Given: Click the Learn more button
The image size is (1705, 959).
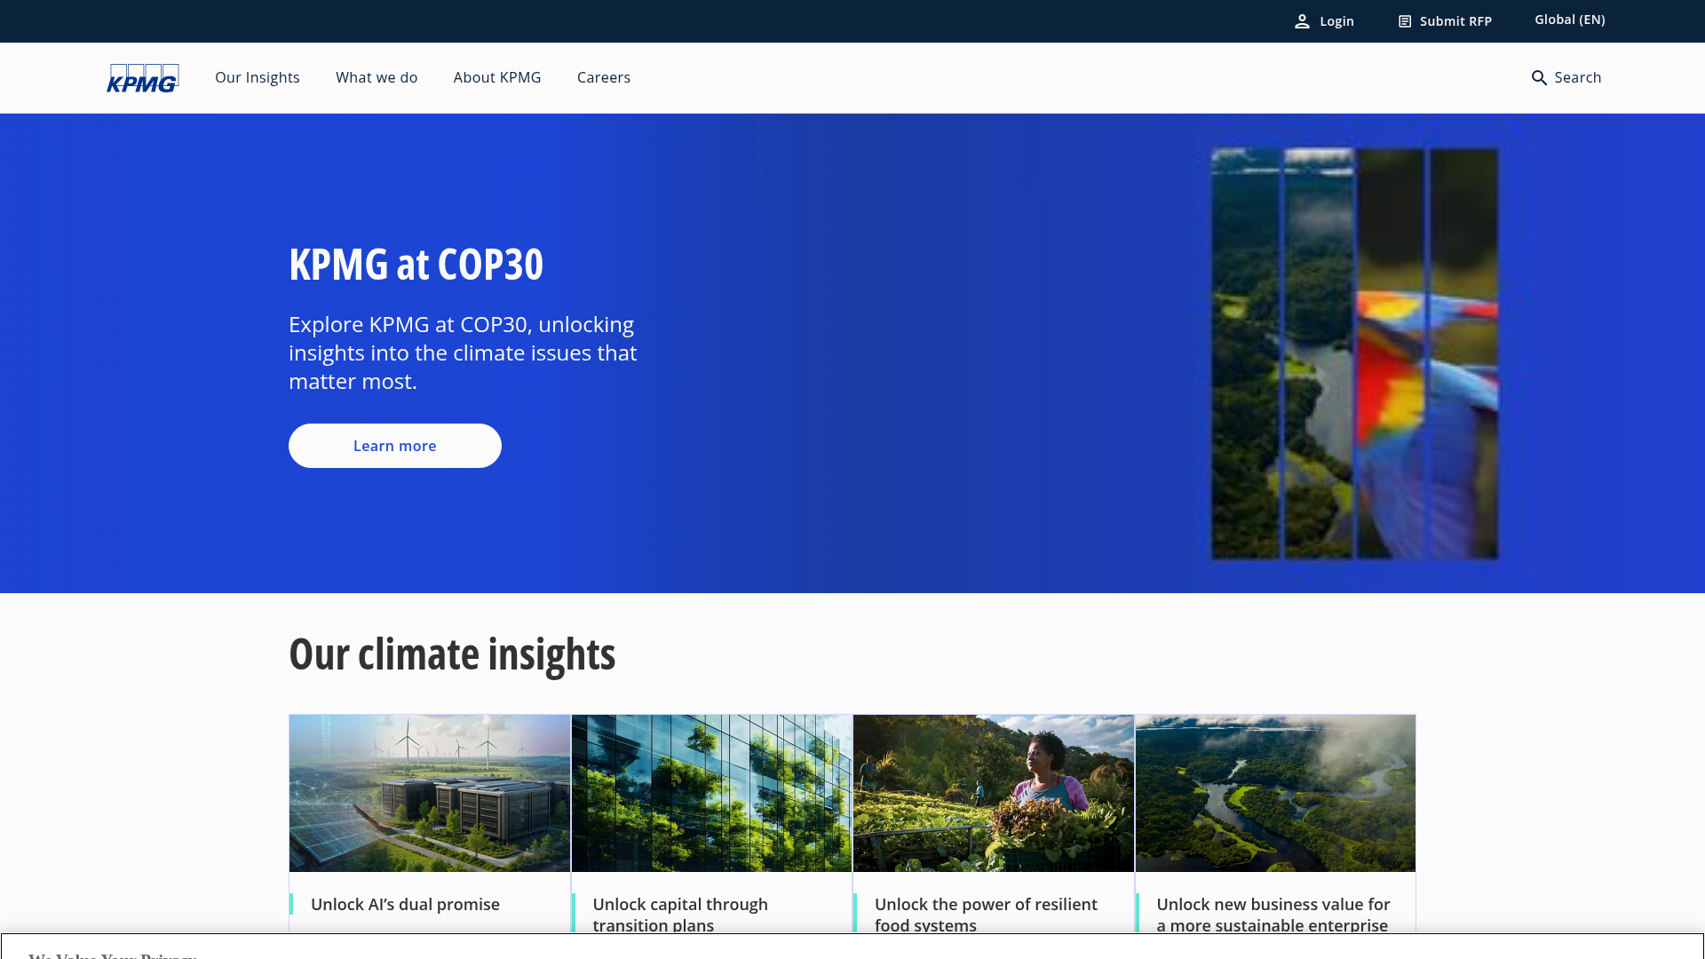Looking at the screenshot, I should pos(394,445).
